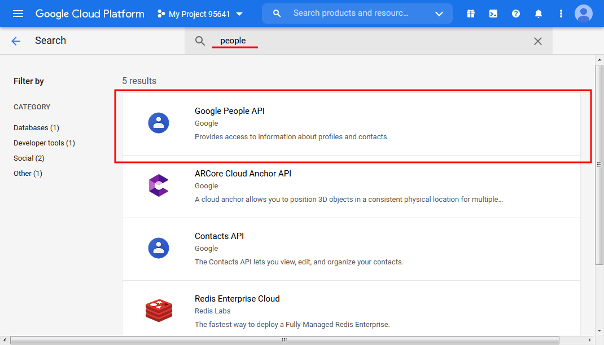Click the Contacts API person icon

click(159, 248)
